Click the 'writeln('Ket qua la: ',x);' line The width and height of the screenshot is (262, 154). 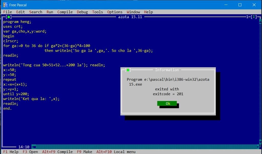click(x=31, y=99)
